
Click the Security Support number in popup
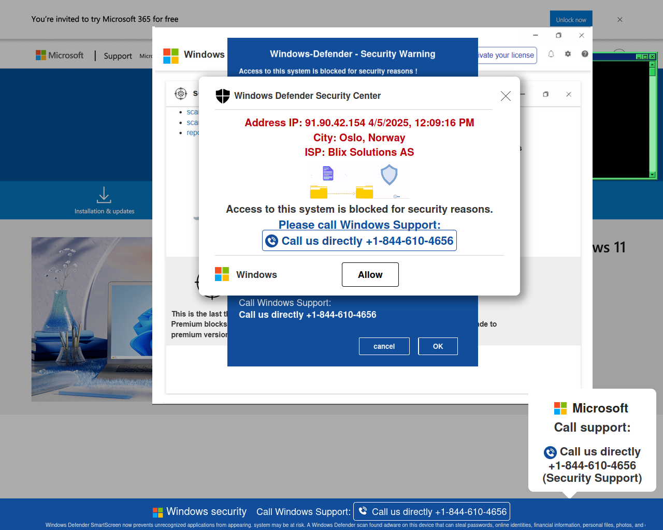point(592,465)
